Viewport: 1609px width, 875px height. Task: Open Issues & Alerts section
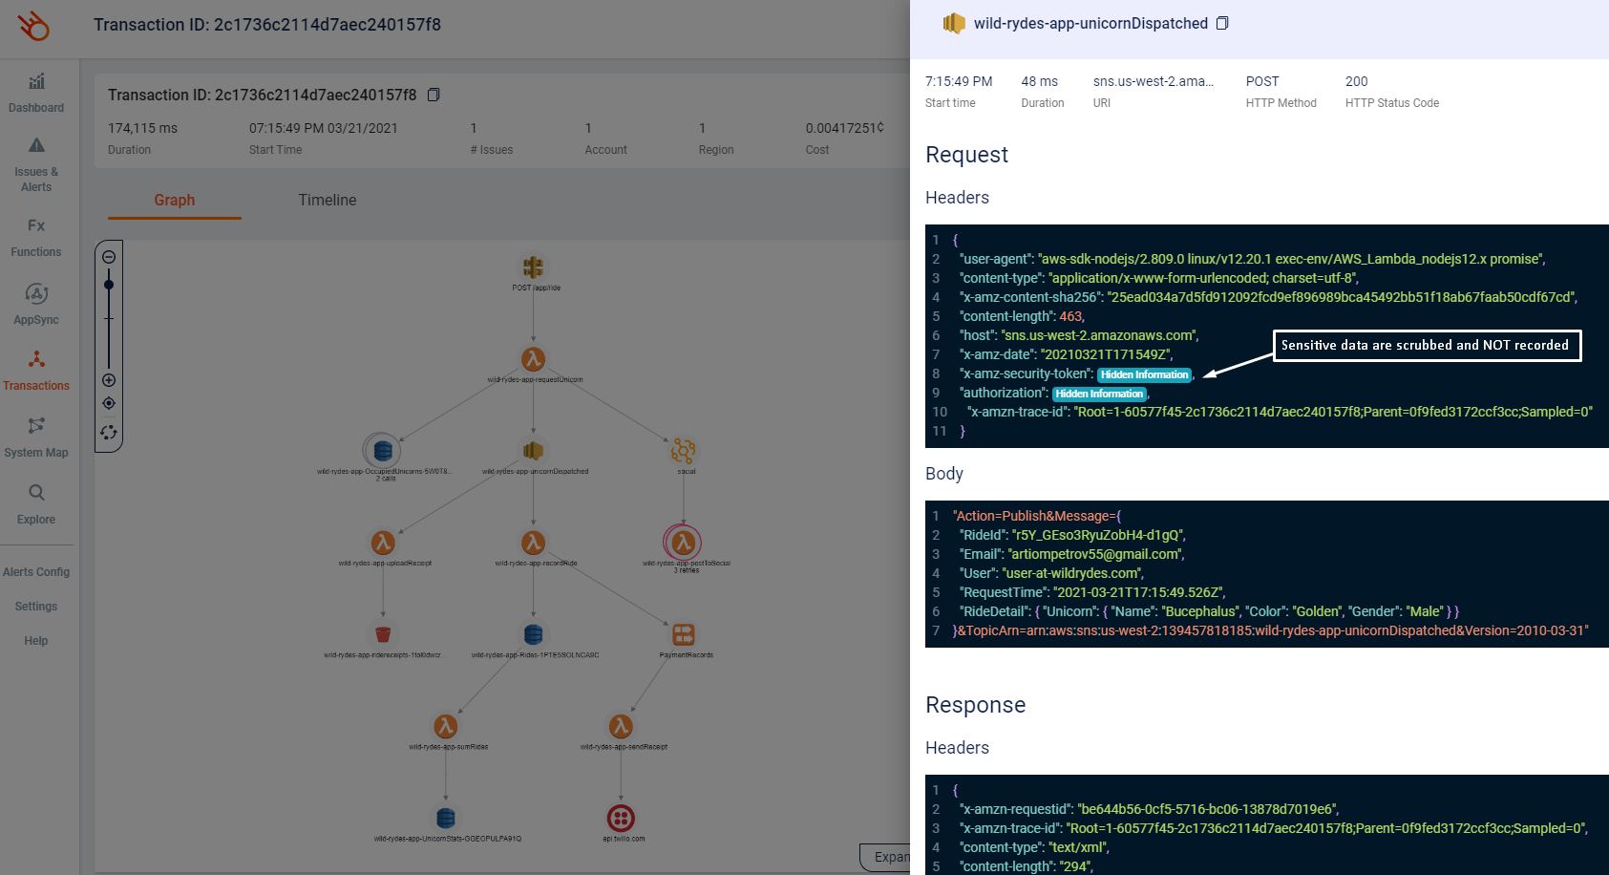tap(36, 164)
